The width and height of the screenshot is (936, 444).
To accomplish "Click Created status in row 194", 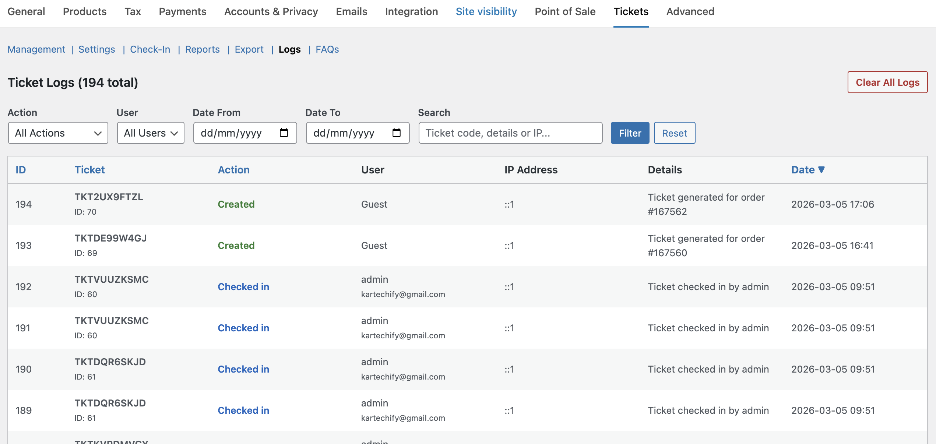I will [x=236, y=204].
